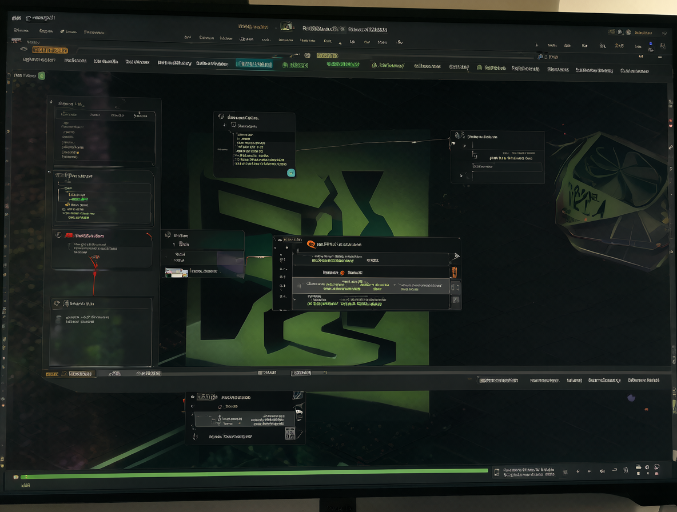Screen dimensions: 677x512
Task: Click the header icon of the upper right node panel
Action: [x=459, y=135]
